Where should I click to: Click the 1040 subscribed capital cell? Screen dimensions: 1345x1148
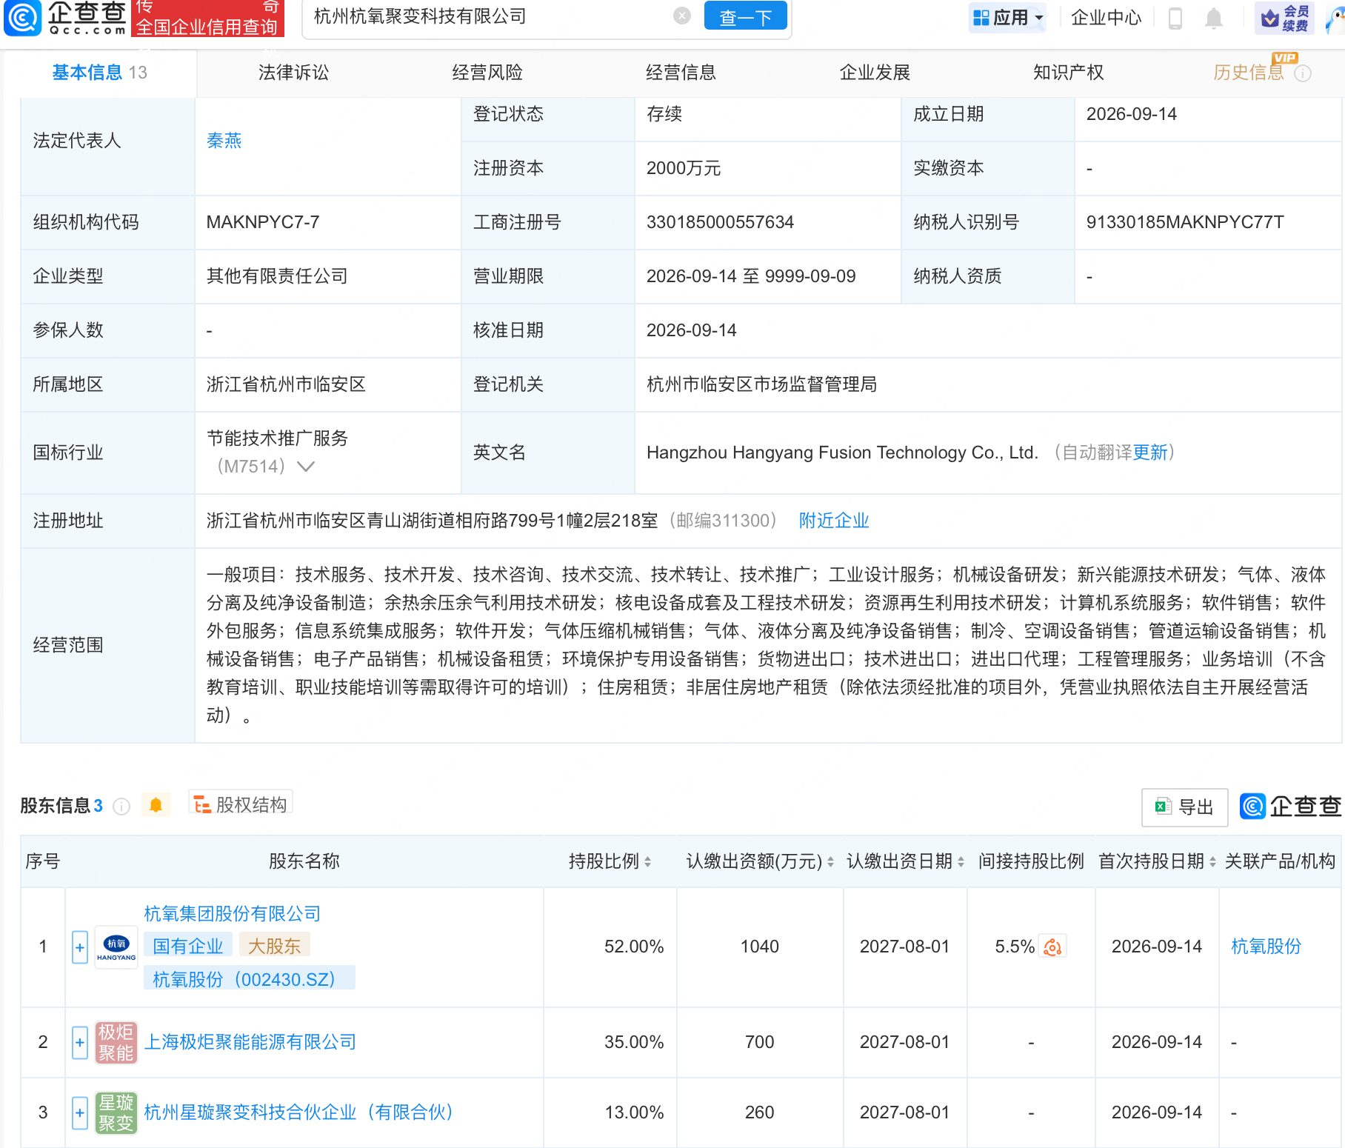coord(760,947)
